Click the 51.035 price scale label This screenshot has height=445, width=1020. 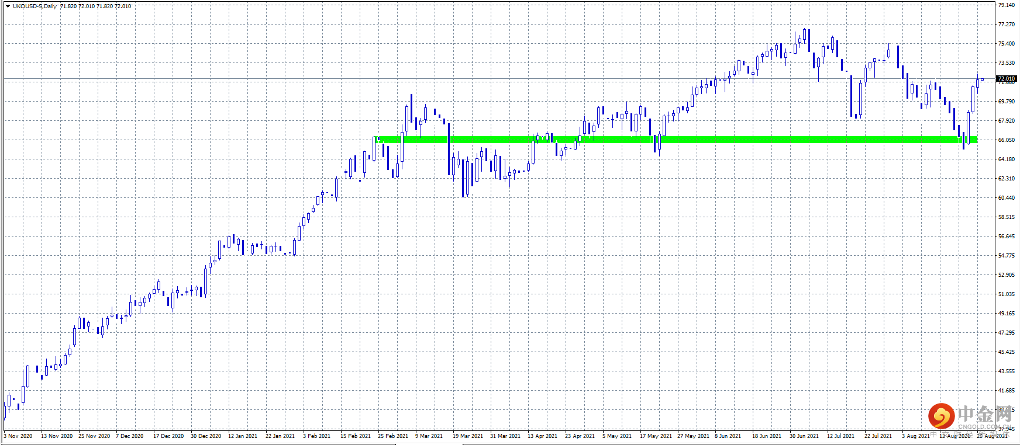[x=1007, y=294]
